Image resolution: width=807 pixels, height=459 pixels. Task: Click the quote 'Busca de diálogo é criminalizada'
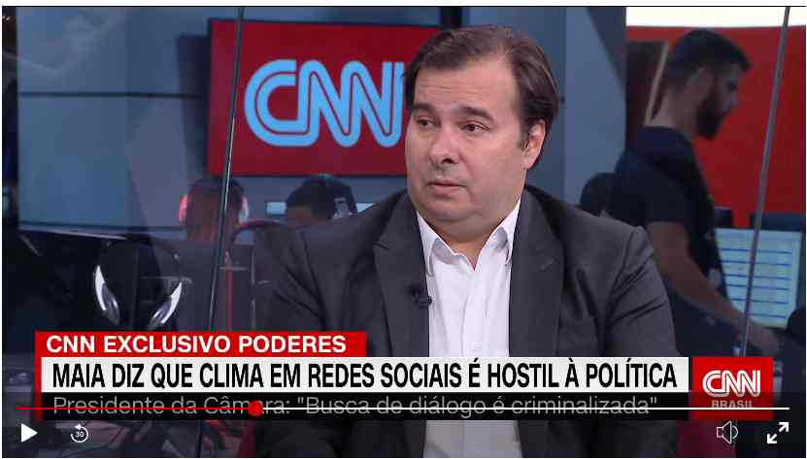(x=476, y=406)
